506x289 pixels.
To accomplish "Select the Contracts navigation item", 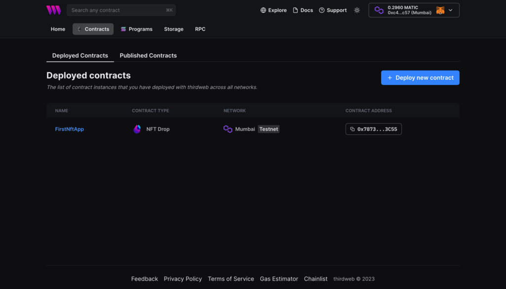I will tap(93, 29).
